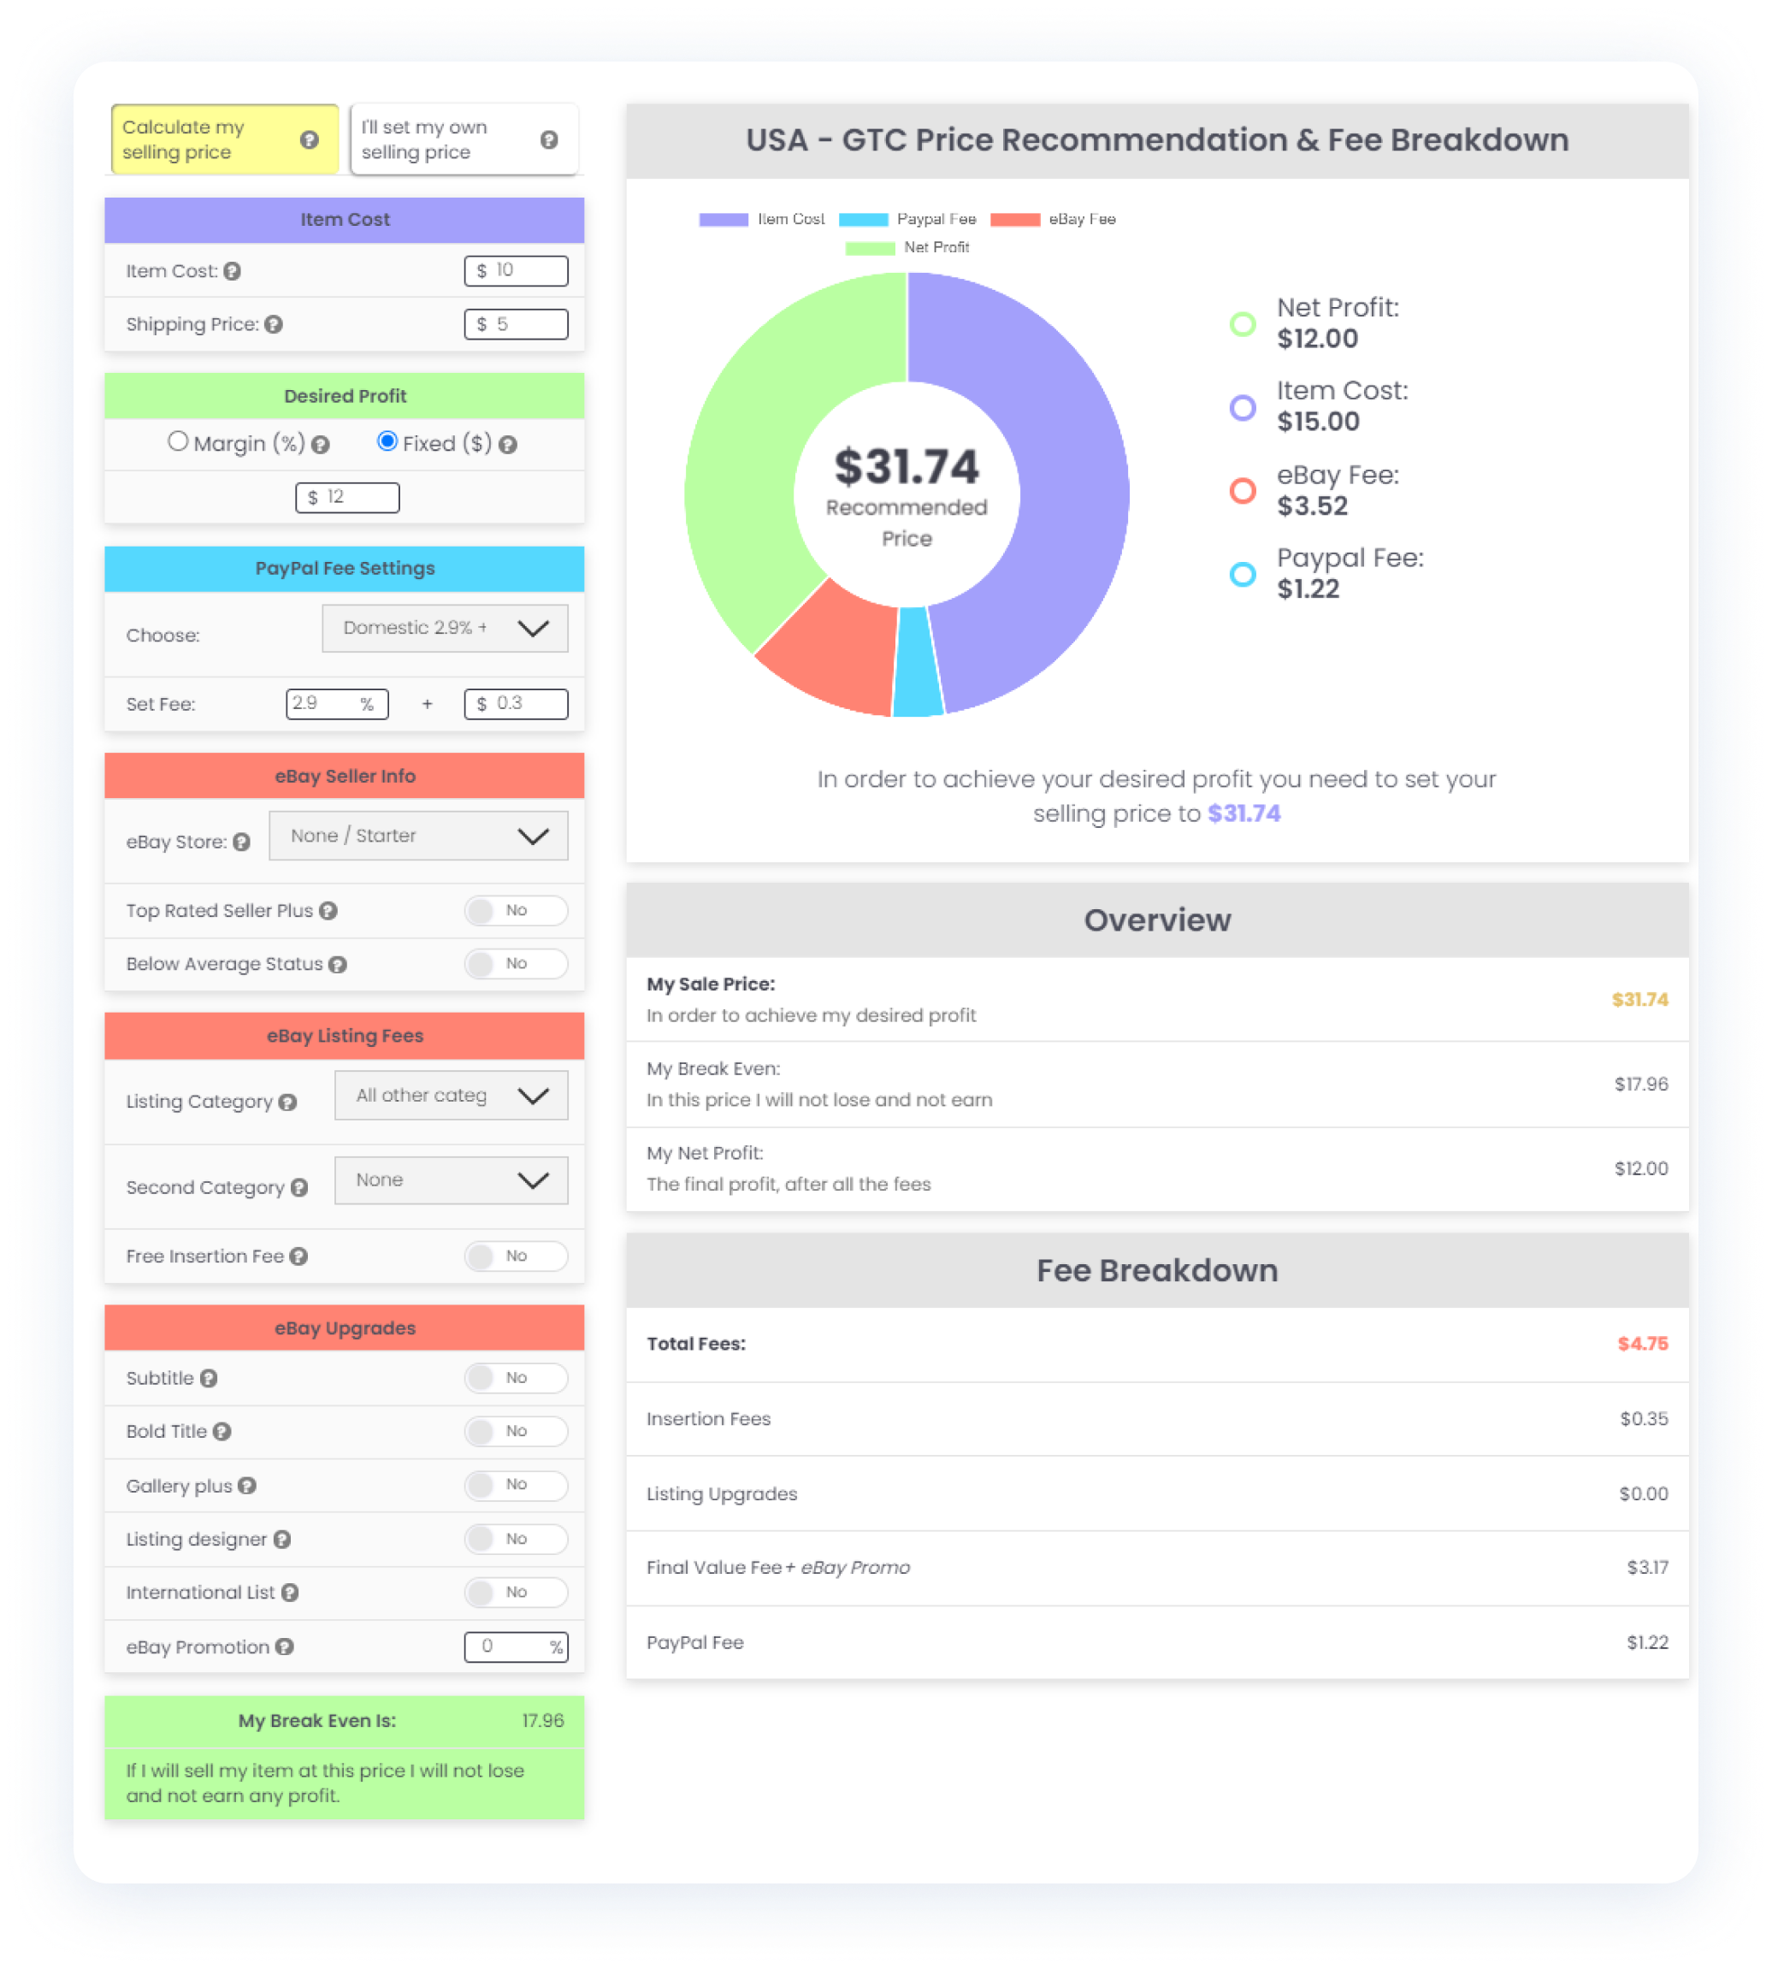Viewport: 1772px width, 1969px height.
Task: Enable the Gallery plus switch
Action: pyautogui.click(x=516, y=1485)
